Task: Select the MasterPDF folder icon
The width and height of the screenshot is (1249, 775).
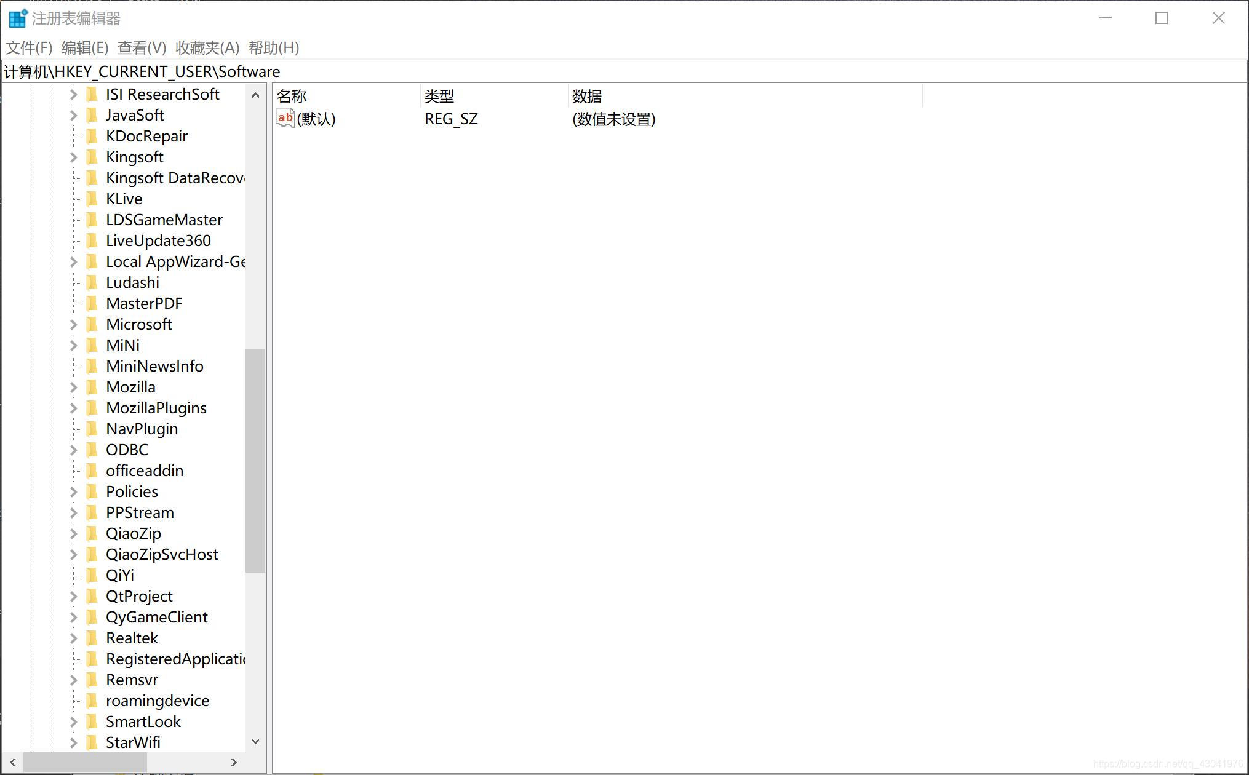Action: (x=92, y=304)
